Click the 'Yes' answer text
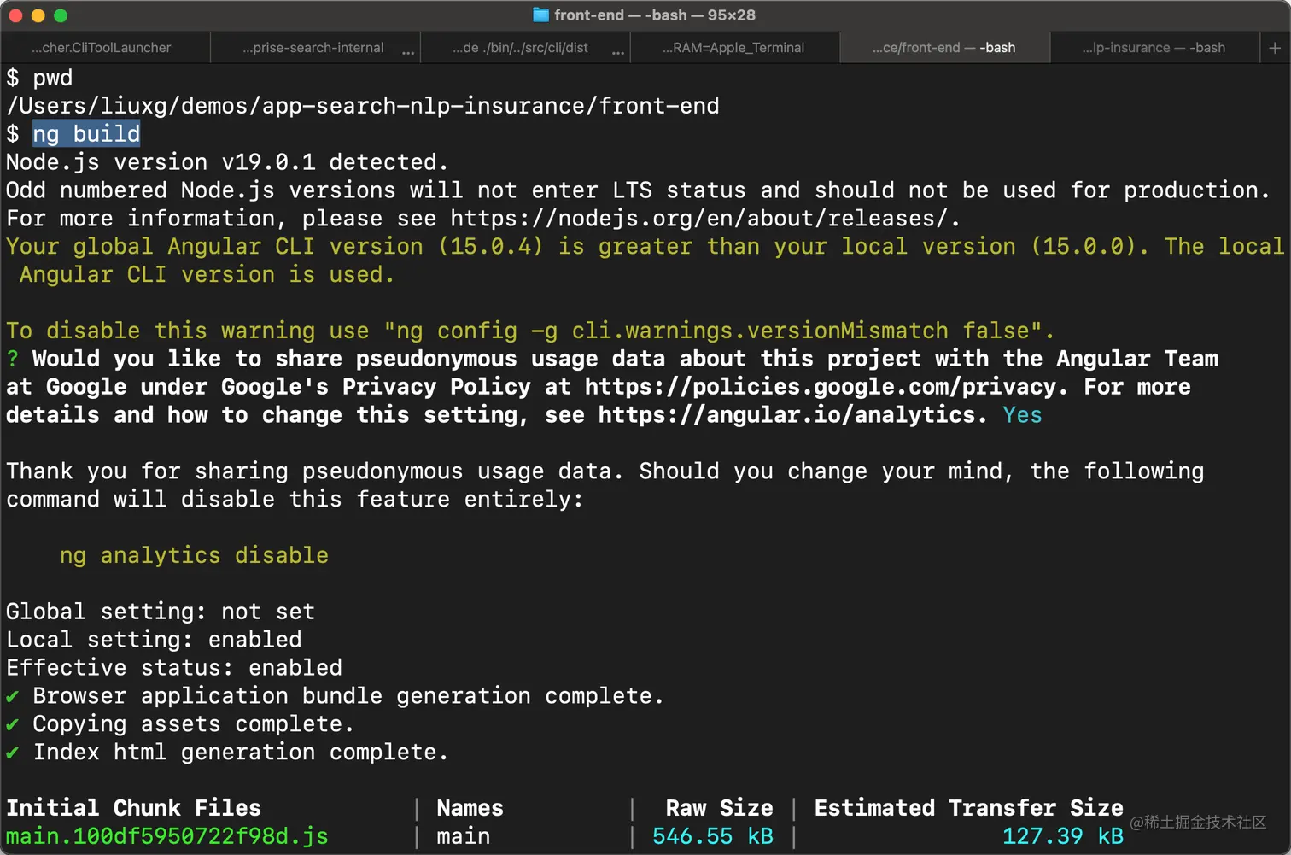 coord(1022,415)
